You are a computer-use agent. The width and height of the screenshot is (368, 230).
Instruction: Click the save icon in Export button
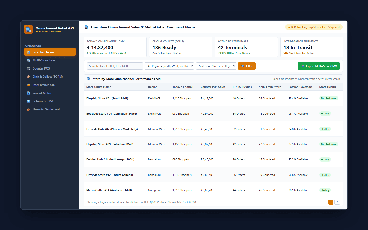click(x=303, y=66)
